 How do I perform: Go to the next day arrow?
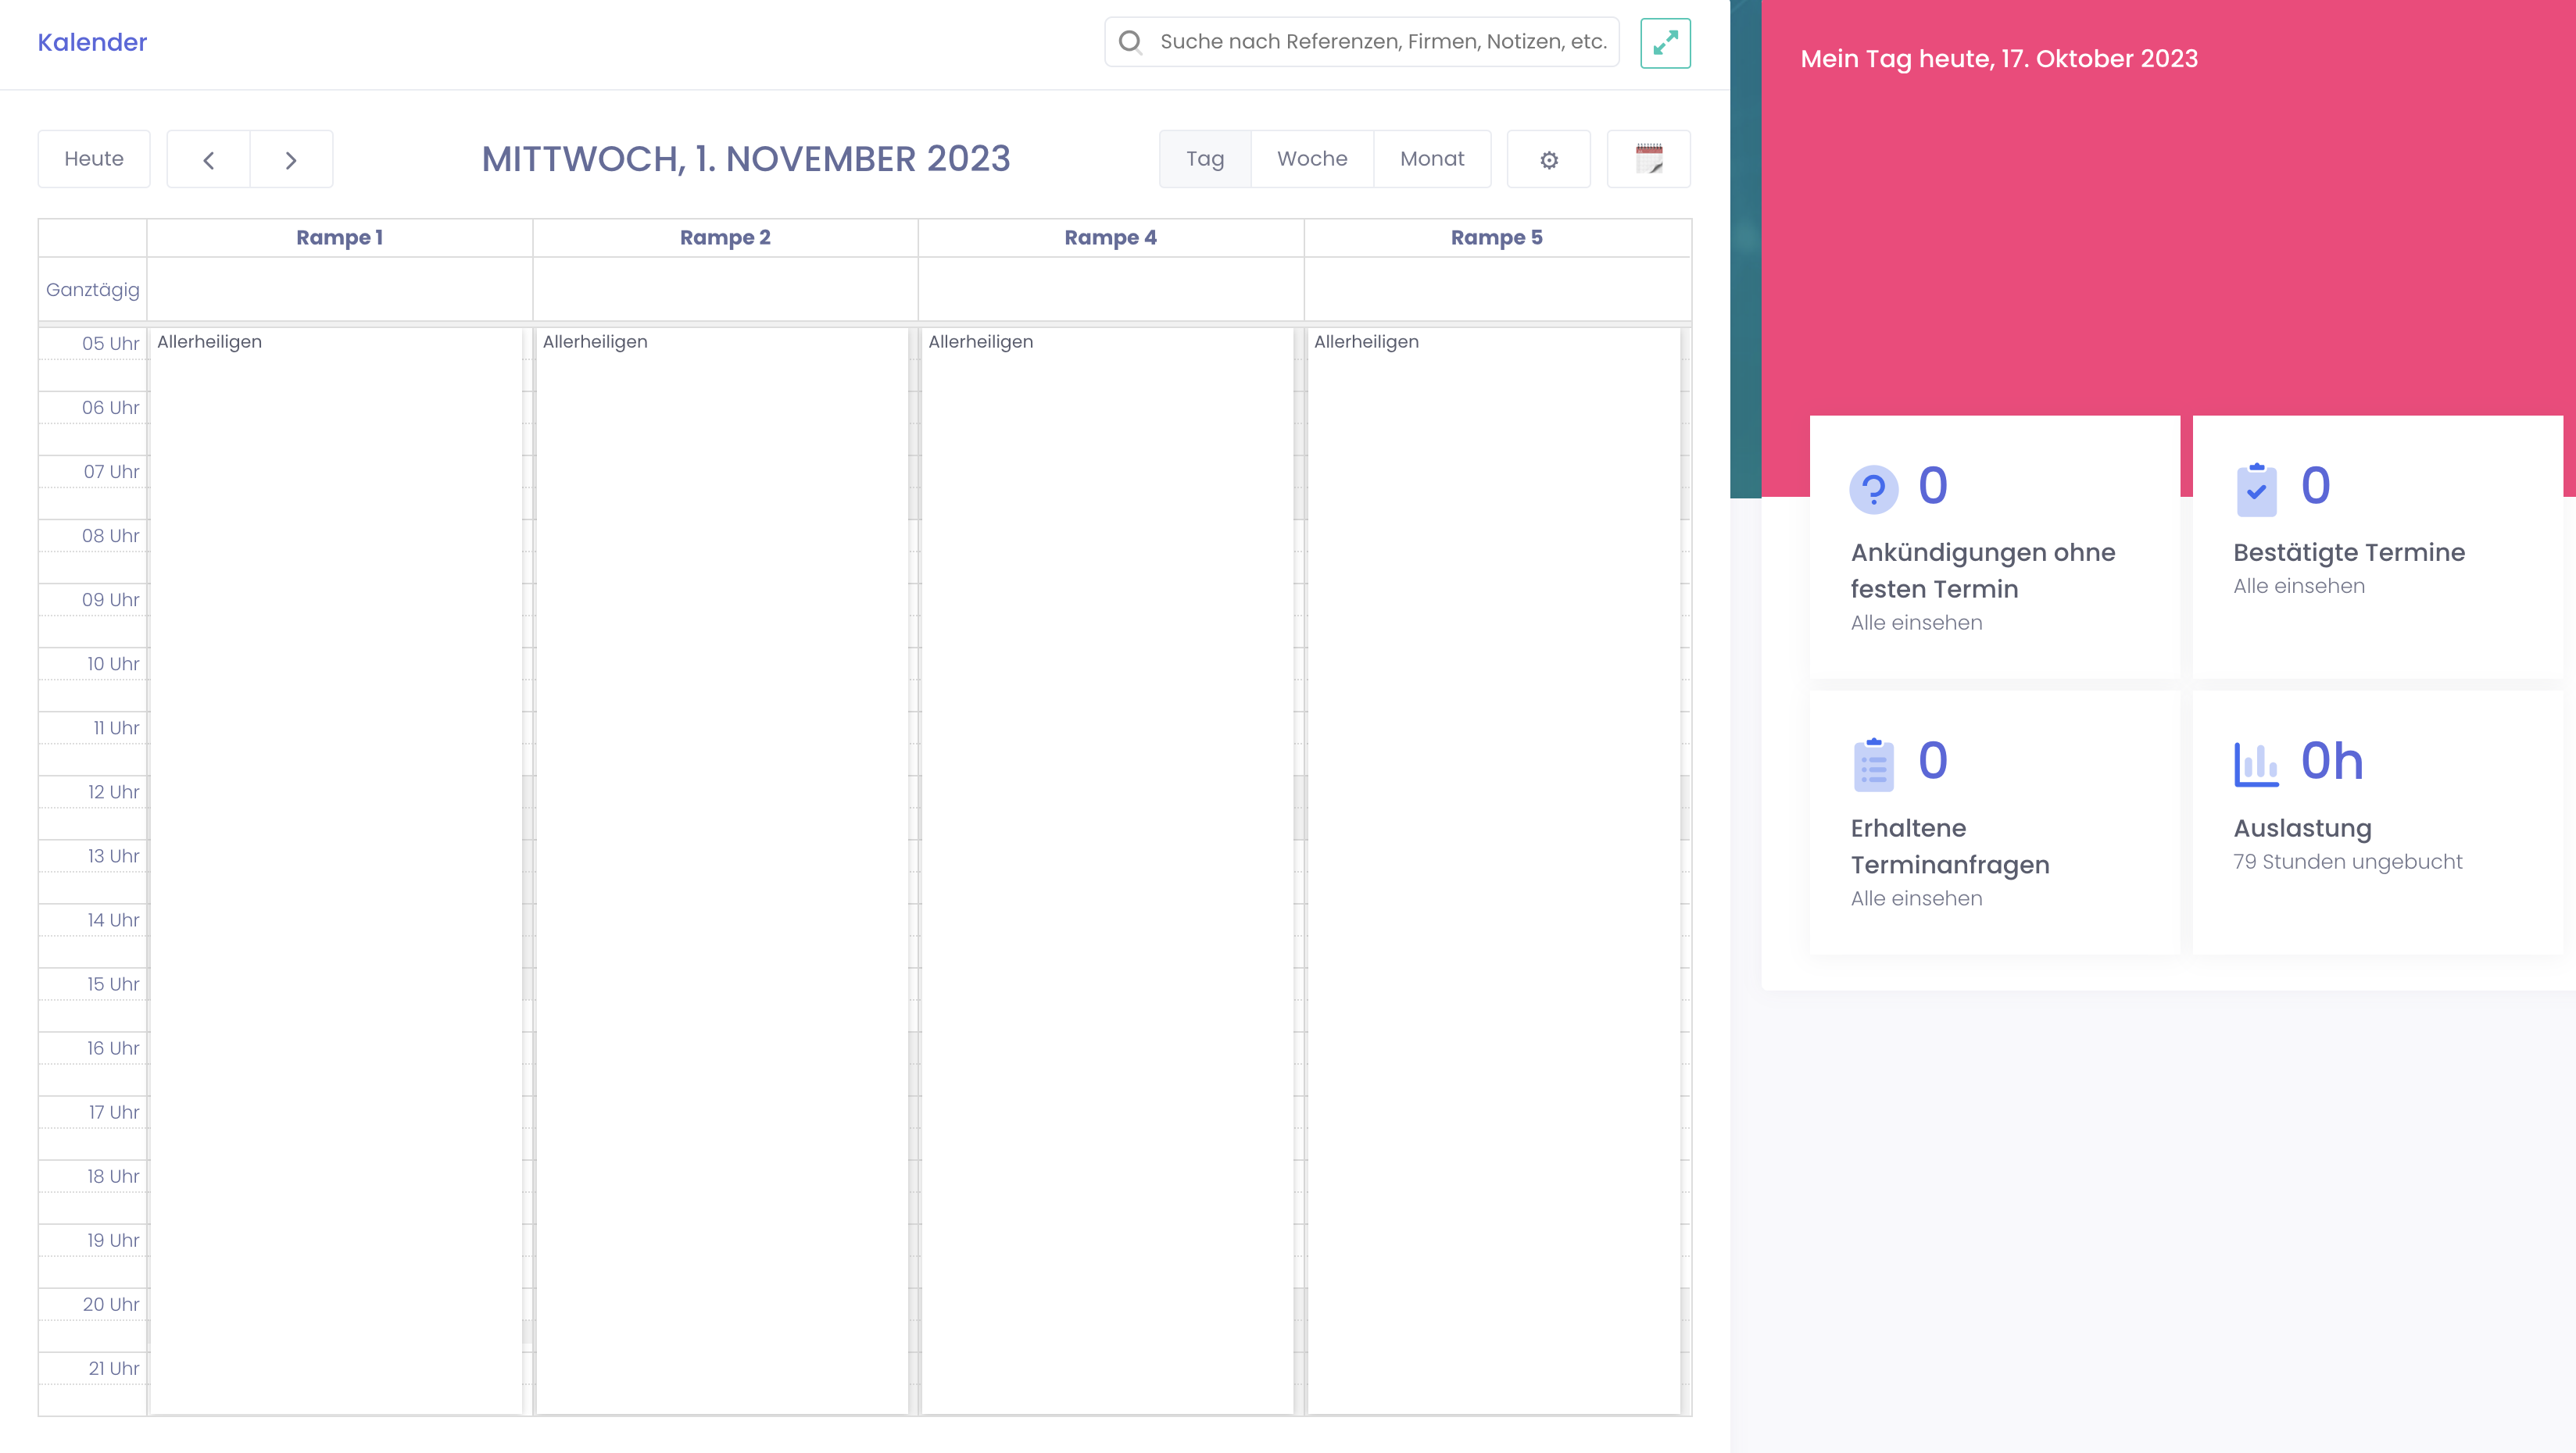291,160
